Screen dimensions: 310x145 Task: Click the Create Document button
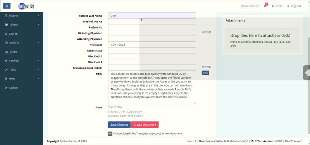(x=145, y=125)
